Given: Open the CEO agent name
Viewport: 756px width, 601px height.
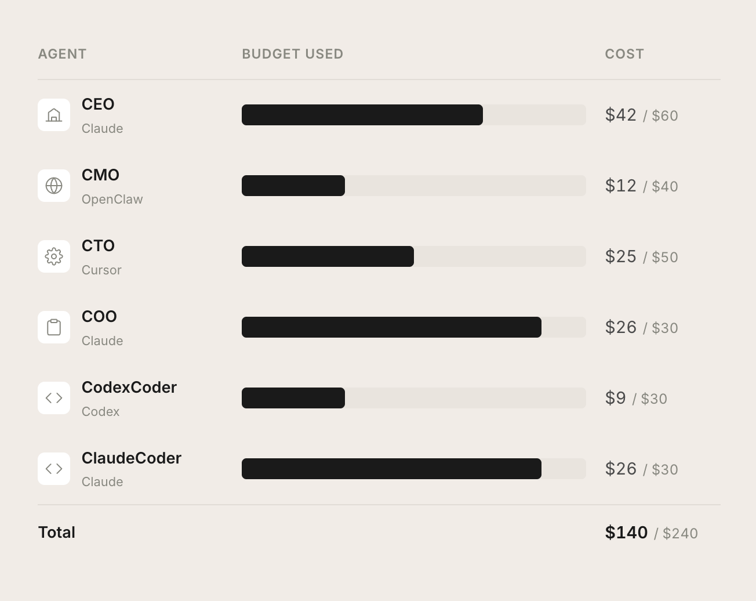Looking at the screenshot, I should point(98,104).
